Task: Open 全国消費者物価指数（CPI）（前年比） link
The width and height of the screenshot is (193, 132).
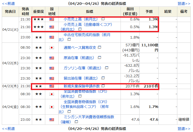Action: [x=84, y=94]
